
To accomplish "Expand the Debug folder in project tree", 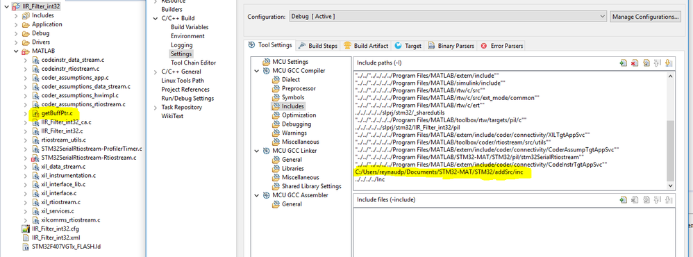I will [x=16, y=33].
